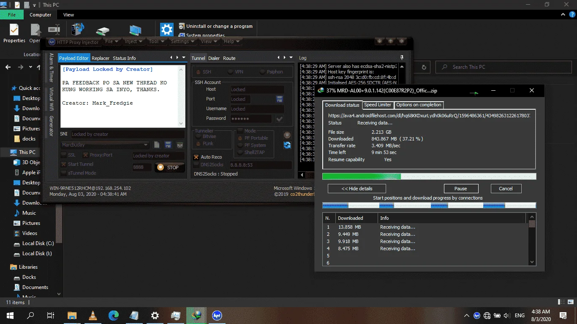Viewport: 577px width, 324px height.
Task: Toggle System properties checkbox in ribbon
Action: [182, 35]
